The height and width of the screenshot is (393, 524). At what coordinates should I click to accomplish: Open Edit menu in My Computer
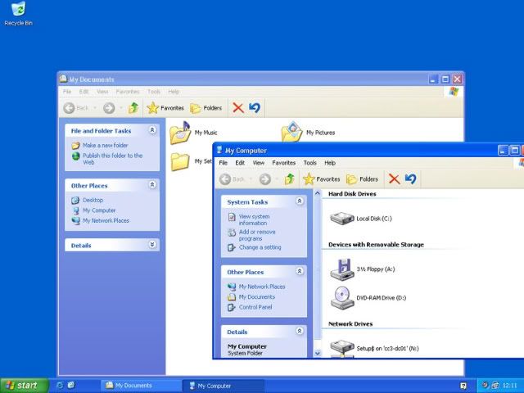[240, 163]
